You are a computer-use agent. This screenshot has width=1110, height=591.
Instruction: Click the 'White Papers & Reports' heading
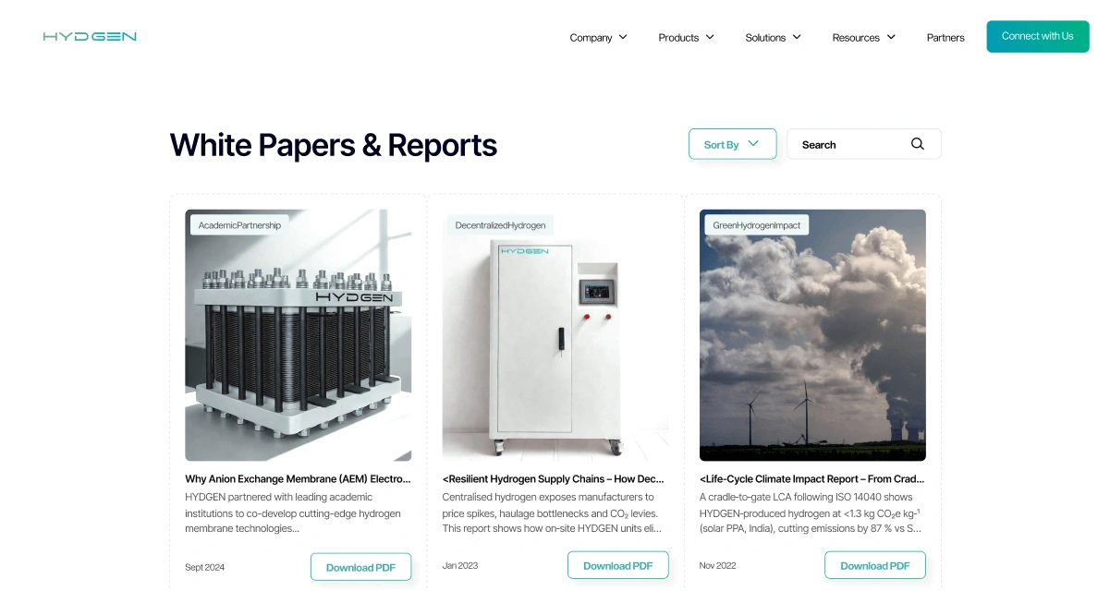(x=334, y=145)
